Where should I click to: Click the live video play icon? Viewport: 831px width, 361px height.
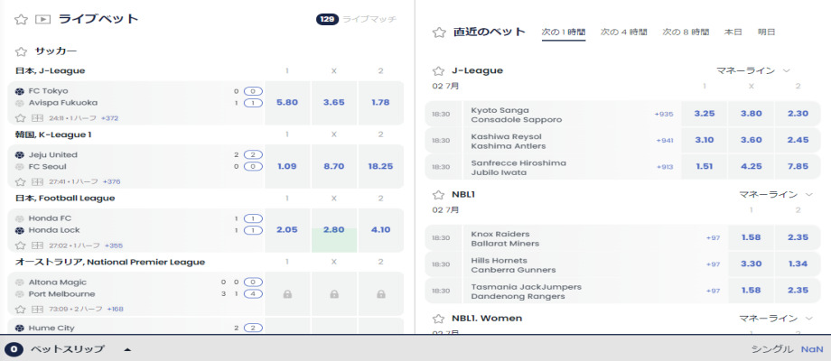pyautogui.click(x=42, y=20)
